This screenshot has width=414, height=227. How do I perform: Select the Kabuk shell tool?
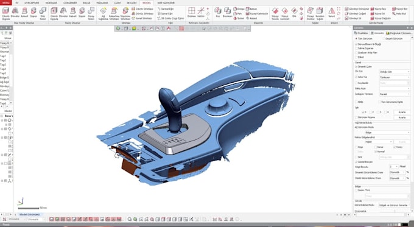tap(251, 9)
